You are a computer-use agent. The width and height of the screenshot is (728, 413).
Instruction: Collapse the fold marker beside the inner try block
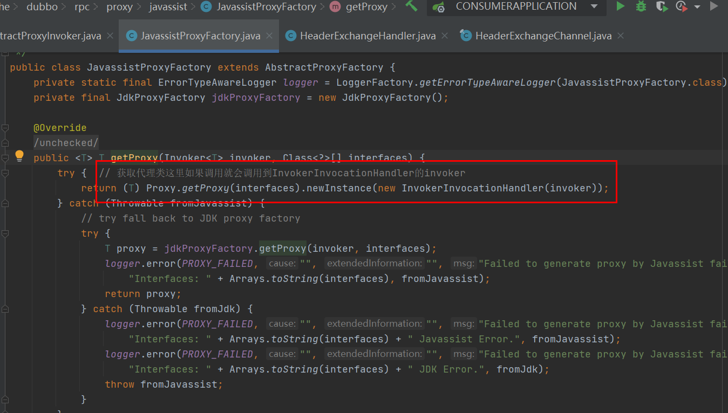point(5,233)
